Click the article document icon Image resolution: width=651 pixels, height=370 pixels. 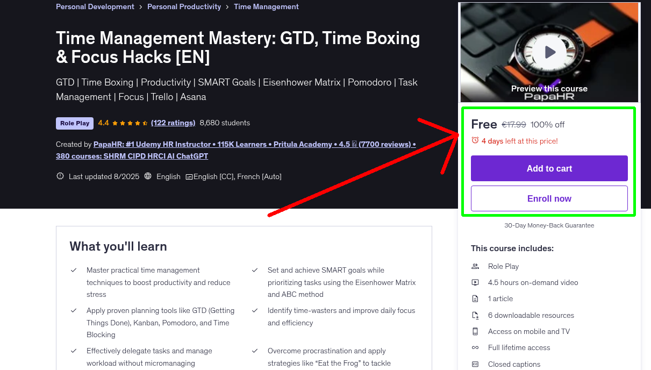pyautogui.click(x=475, y=298)
